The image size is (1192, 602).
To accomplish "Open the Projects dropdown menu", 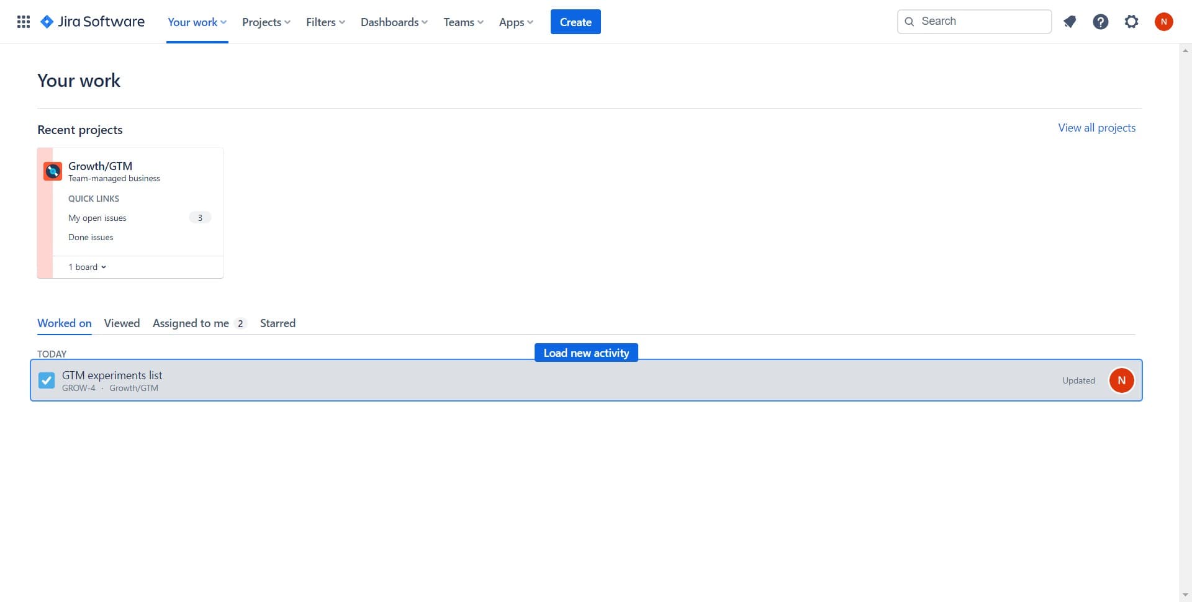I will (x=266, y=22).
